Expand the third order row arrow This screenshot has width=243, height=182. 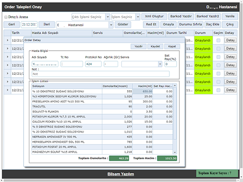[8, 57]
